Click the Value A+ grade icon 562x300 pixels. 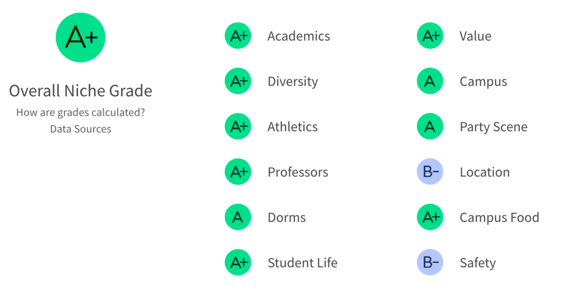click(x=430, y=36)
